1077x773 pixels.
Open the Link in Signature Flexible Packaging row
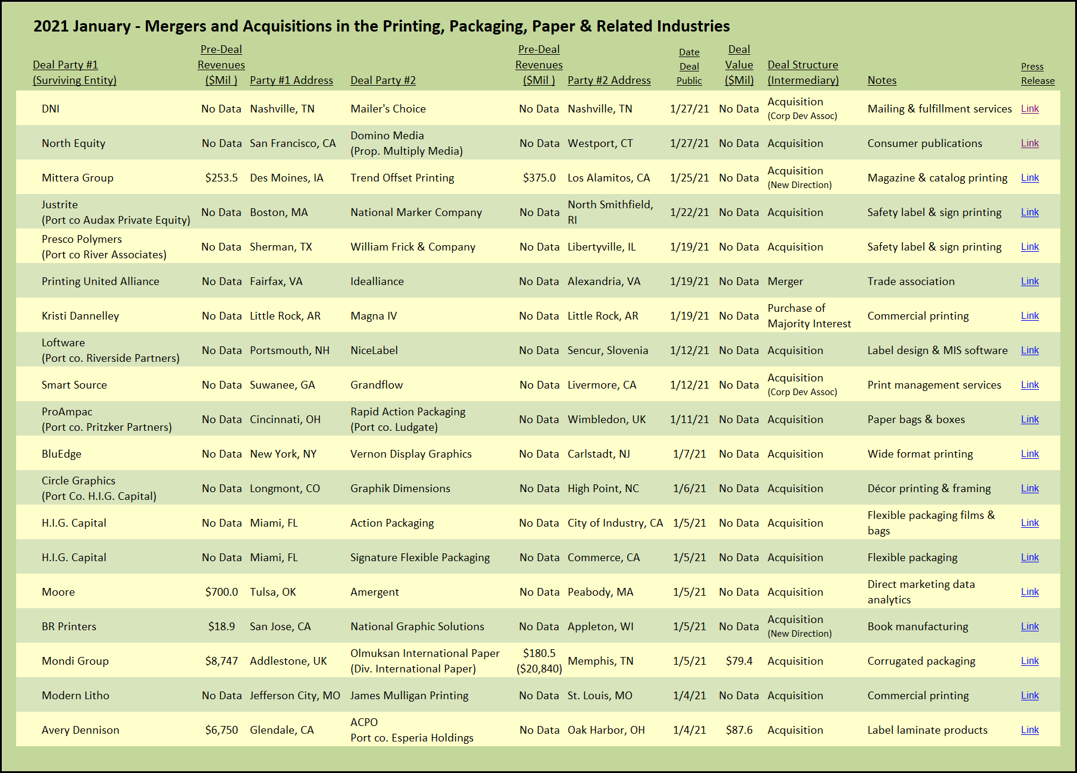(1029, 558)
